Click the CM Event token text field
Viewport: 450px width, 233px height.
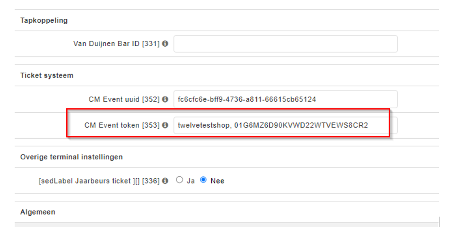pos(285,125)
